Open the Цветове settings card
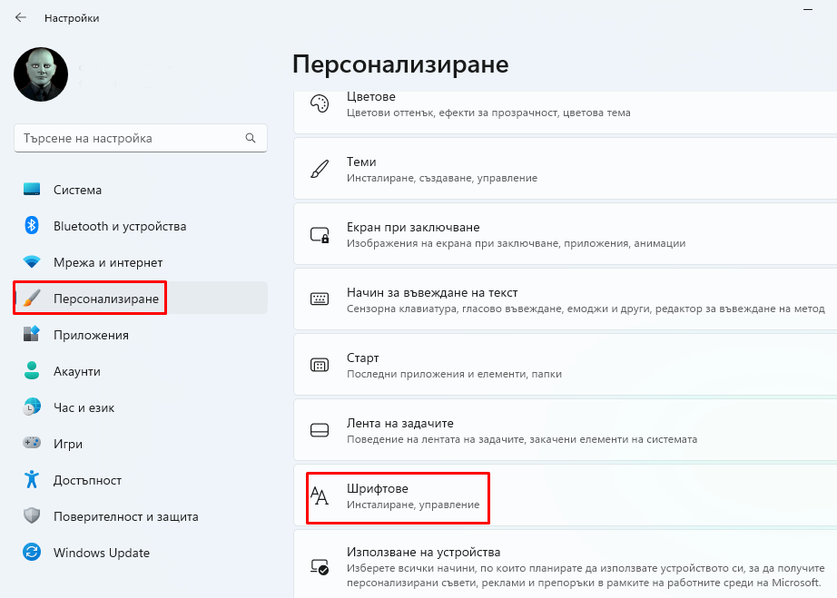Image resolution: width=837 pixels, height=598 pixels. (566, 113)
